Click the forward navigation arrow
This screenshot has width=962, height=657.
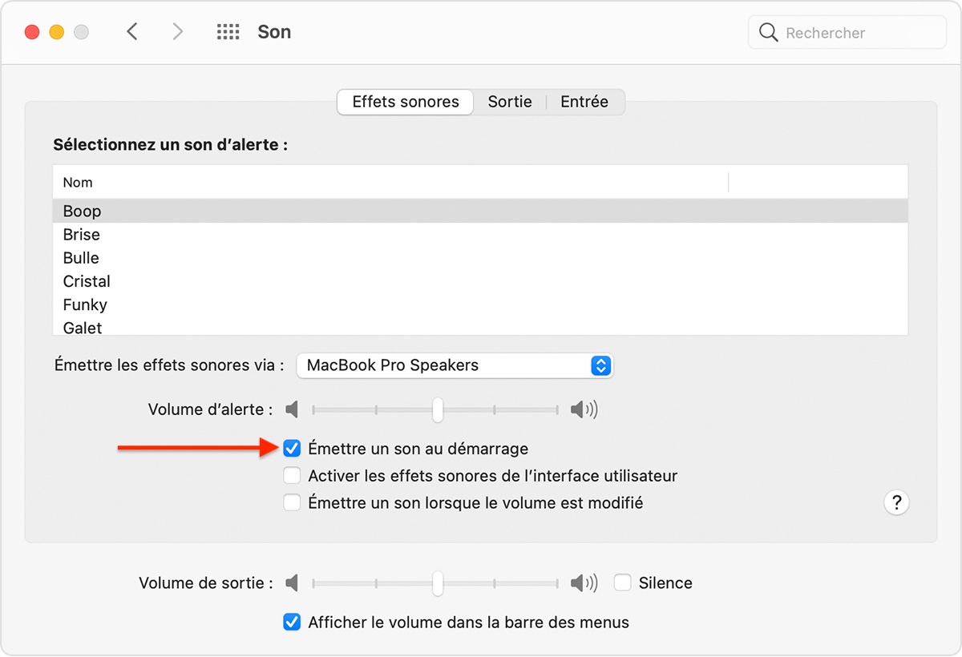(177, 32)
